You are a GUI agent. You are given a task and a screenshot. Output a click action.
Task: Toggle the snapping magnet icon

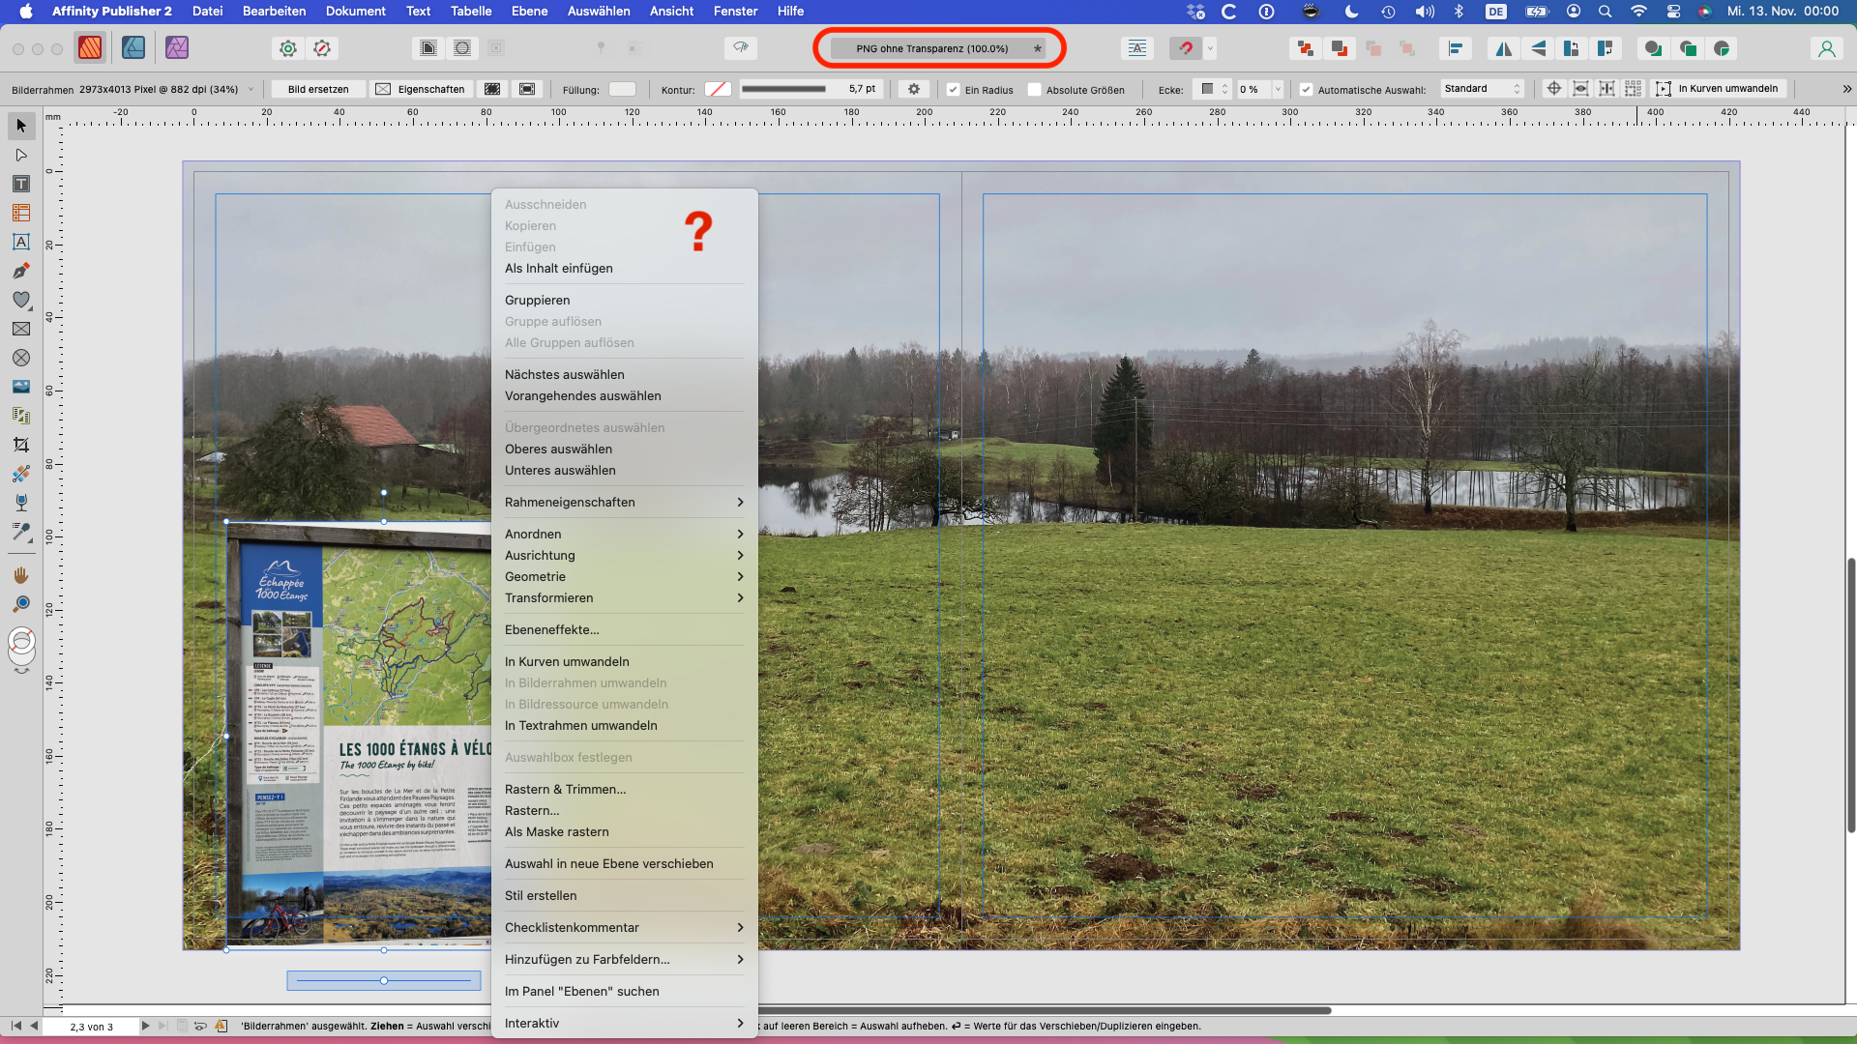(x=1185, y=48)
